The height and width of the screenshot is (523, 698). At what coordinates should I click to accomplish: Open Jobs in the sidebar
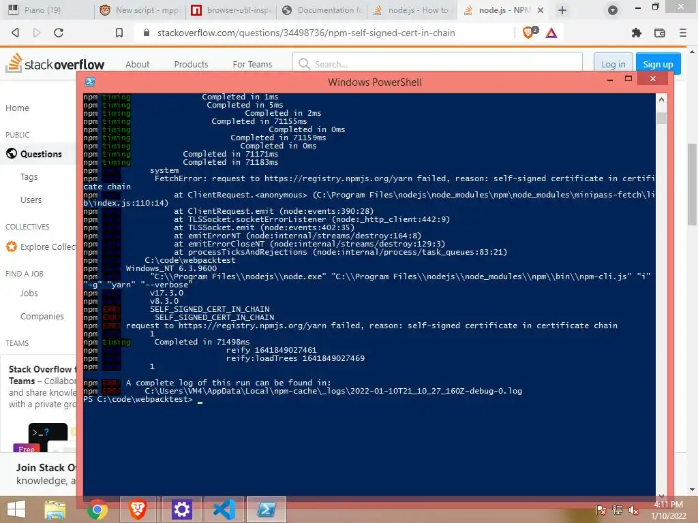(x=29, y=293)
